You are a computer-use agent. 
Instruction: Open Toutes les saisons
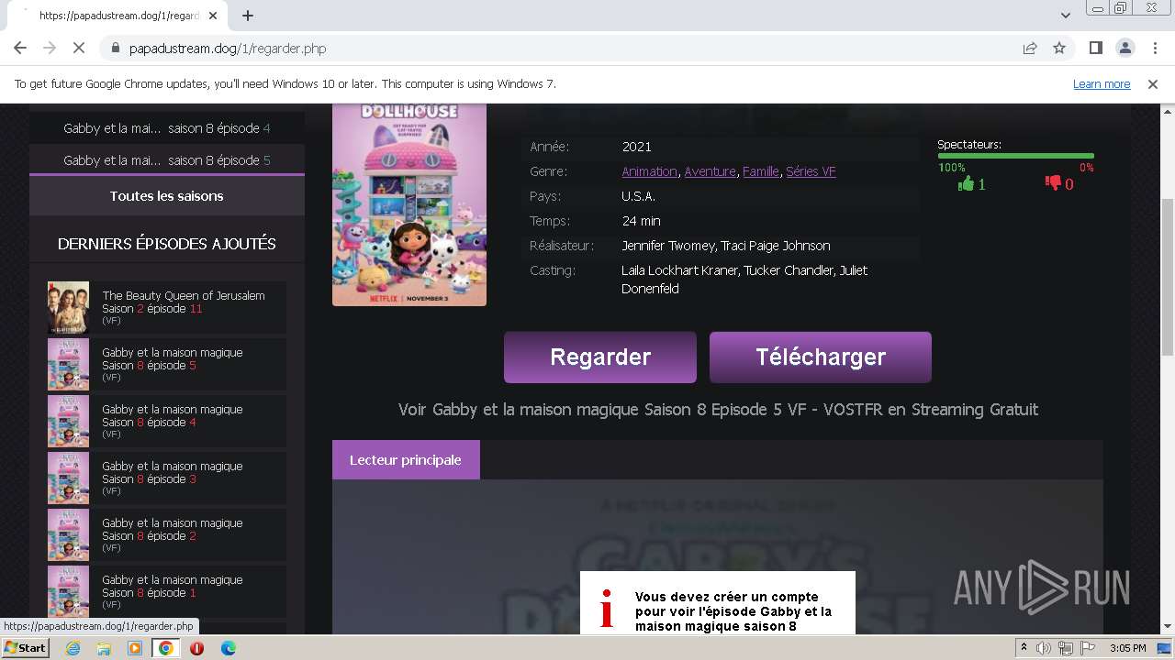click(167, 196)
